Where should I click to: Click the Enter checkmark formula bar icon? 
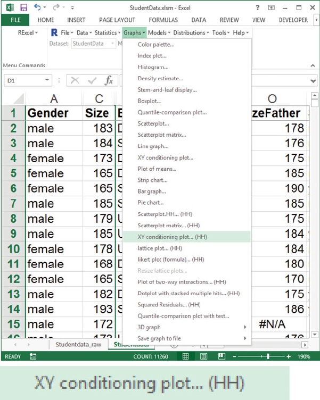92,81
